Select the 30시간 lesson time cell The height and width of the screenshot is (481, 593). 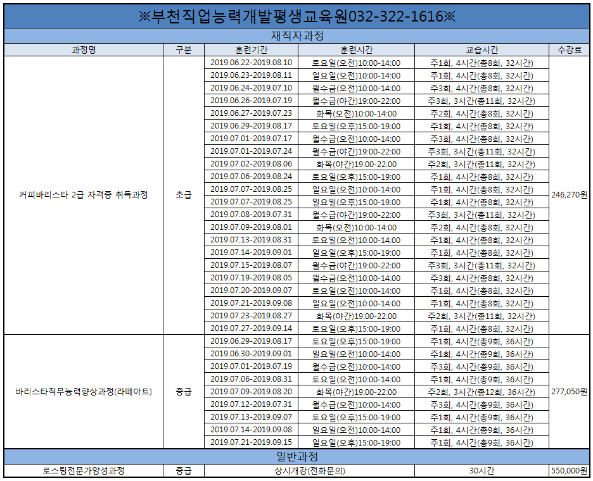(x=481, y=471)
